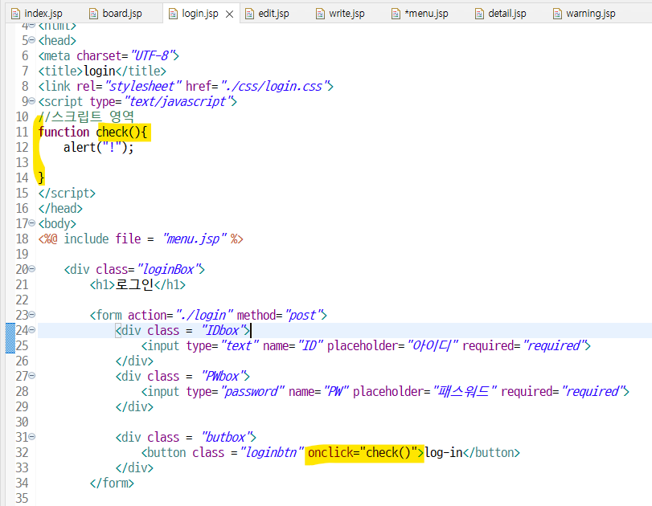Click the "./css/login.css" href value

274,87
